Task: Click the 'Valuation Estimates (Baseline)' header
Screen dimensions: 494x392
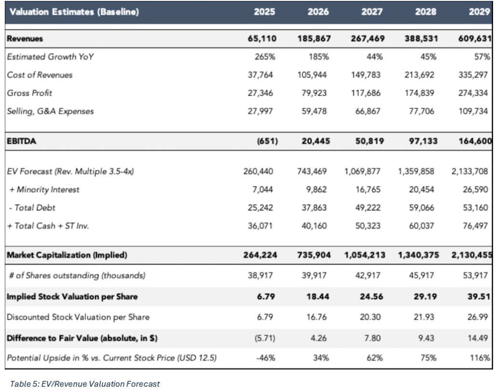Action: point(74,12)
